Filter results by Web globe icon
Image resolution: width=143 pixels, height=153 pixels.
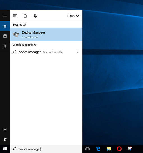[35, 16]
